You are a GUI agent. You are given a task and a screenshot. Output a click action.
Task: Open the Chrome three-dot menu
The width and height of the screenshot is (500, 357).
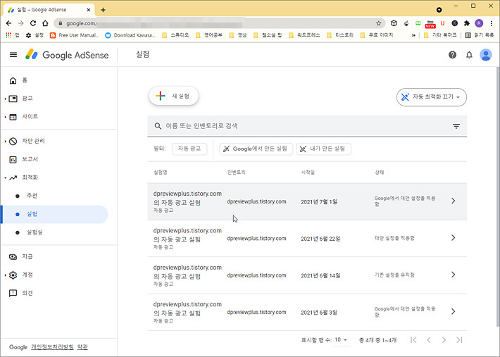491,23
